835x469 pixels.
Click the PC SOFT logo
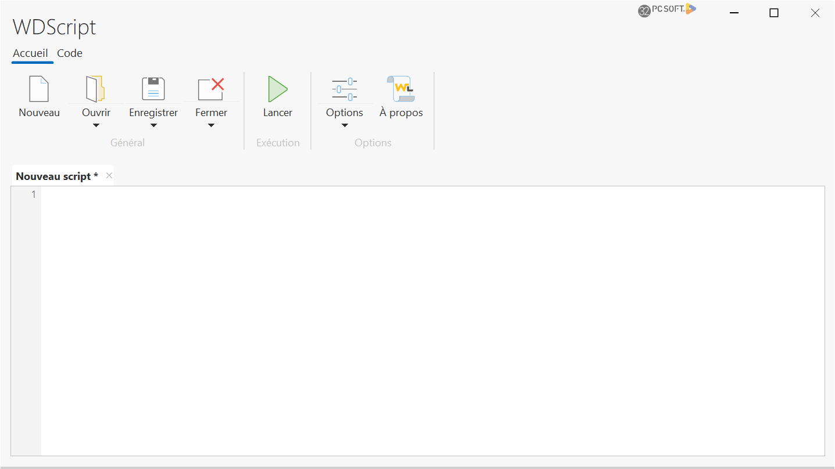tap(666, 10)
